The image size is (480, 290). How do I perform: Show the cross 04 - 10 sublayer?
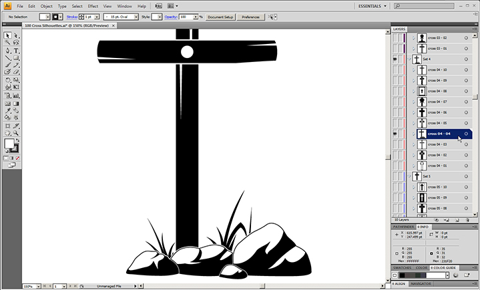(x=395, y=70)
